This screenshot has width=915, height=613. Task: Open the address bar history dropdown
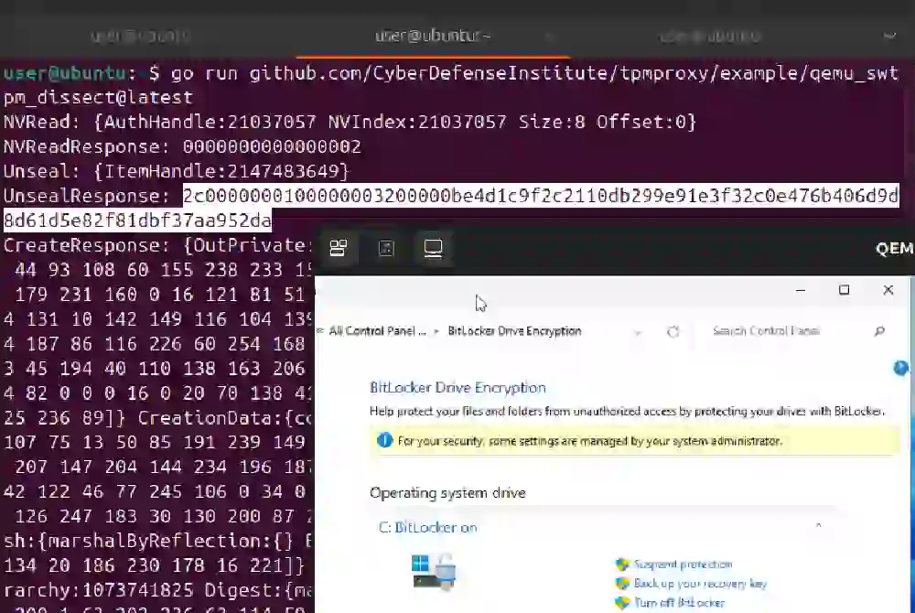point(638,332)
